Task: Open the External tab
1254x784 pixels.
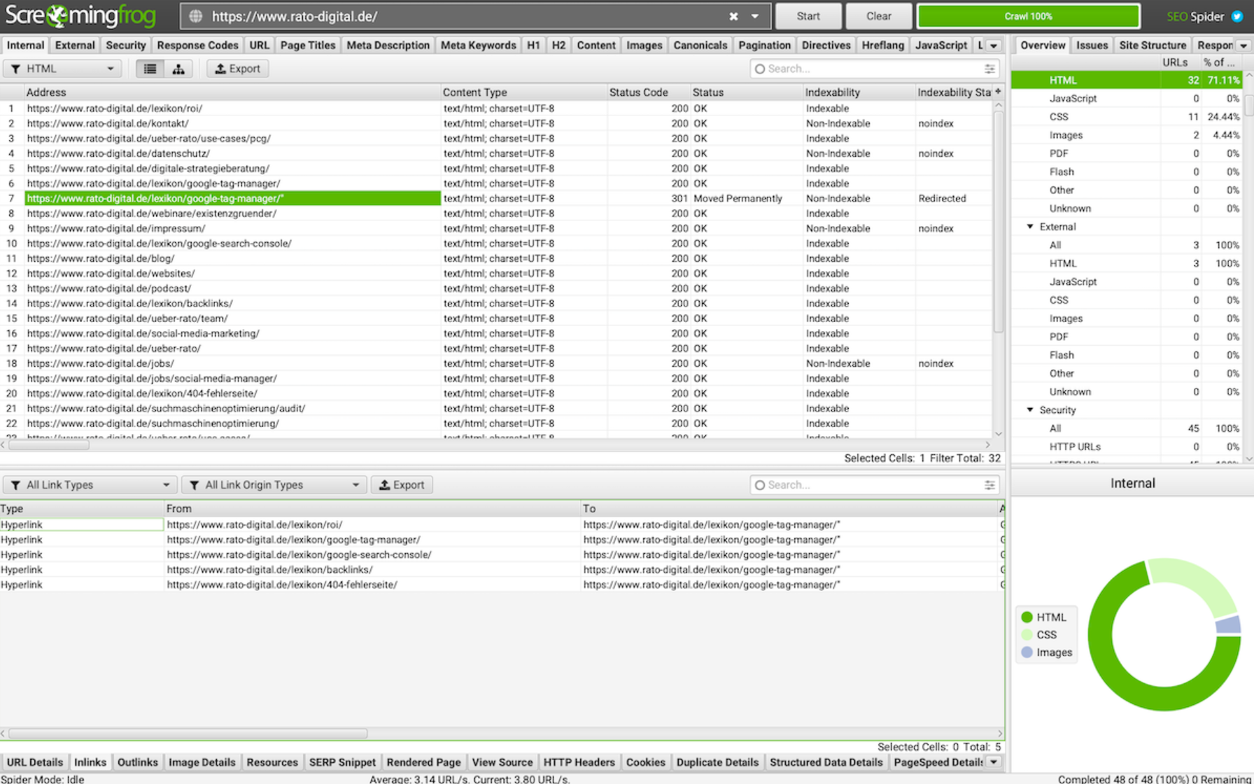Action: point(75,45)
